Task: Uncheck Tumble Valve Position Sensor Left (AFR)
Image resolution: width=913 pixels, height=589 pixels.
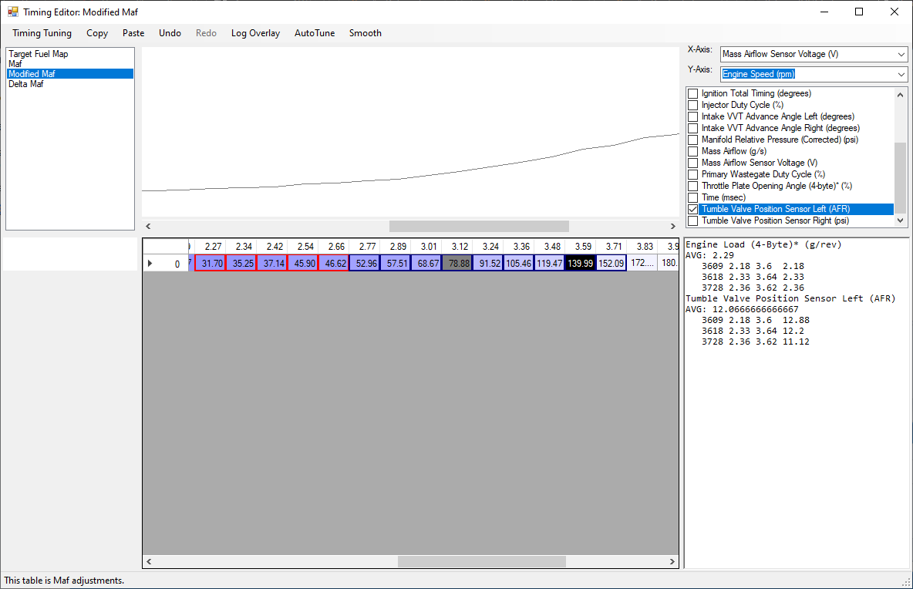Action: click(x=692, y=209)
